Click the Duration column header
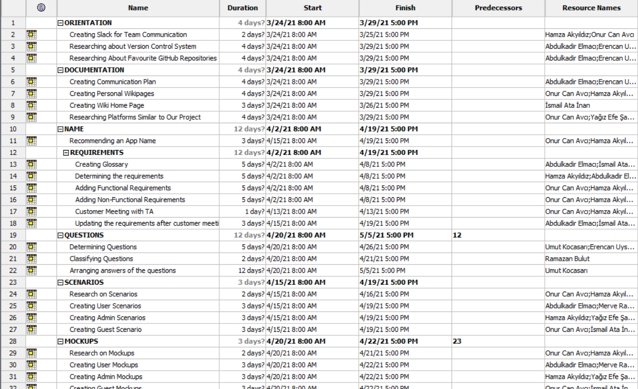This screenshot has width=638, height=389. click(x=243, y=8)
